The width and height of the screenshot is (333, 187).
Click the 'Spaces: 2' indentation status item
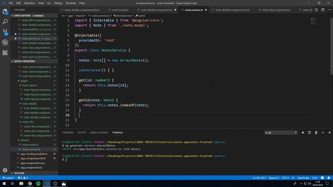[x=274, y=178]
